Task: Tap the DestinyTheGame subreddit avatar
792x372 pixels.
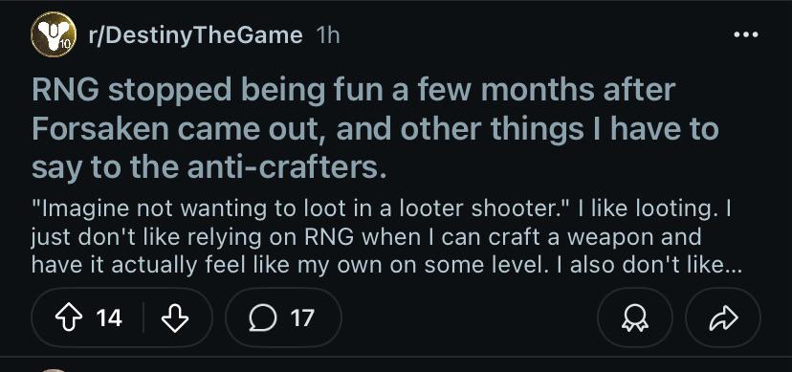Action: pos(54,34)
